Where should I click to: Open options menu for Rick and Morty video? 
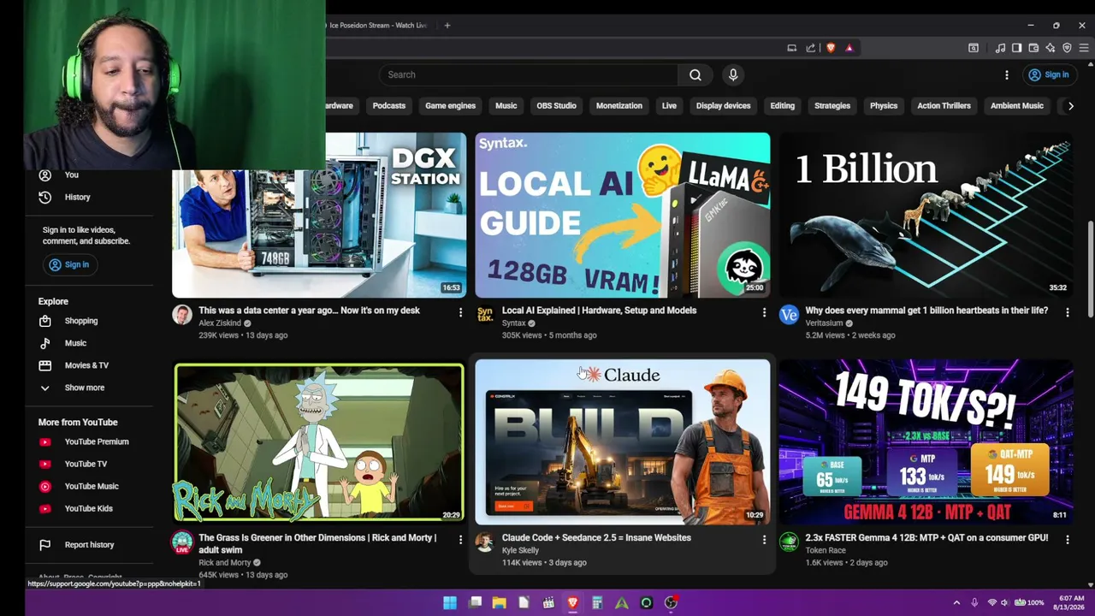460,540
